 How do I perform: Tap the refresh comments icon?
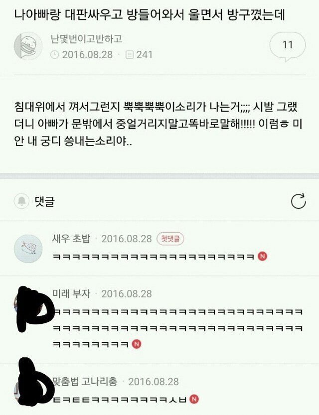pyautogui.click(x=299, y=201)
